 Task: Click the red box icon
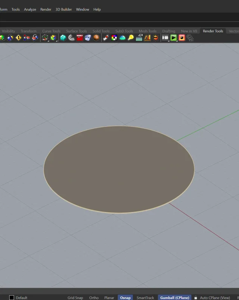click(x=80, y=38)
